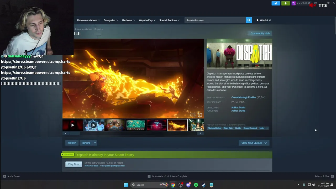Image resolution: width=336 pixels, height=189 pixels.
Task: Expand the Hardware menu
Action: (128, 20)
